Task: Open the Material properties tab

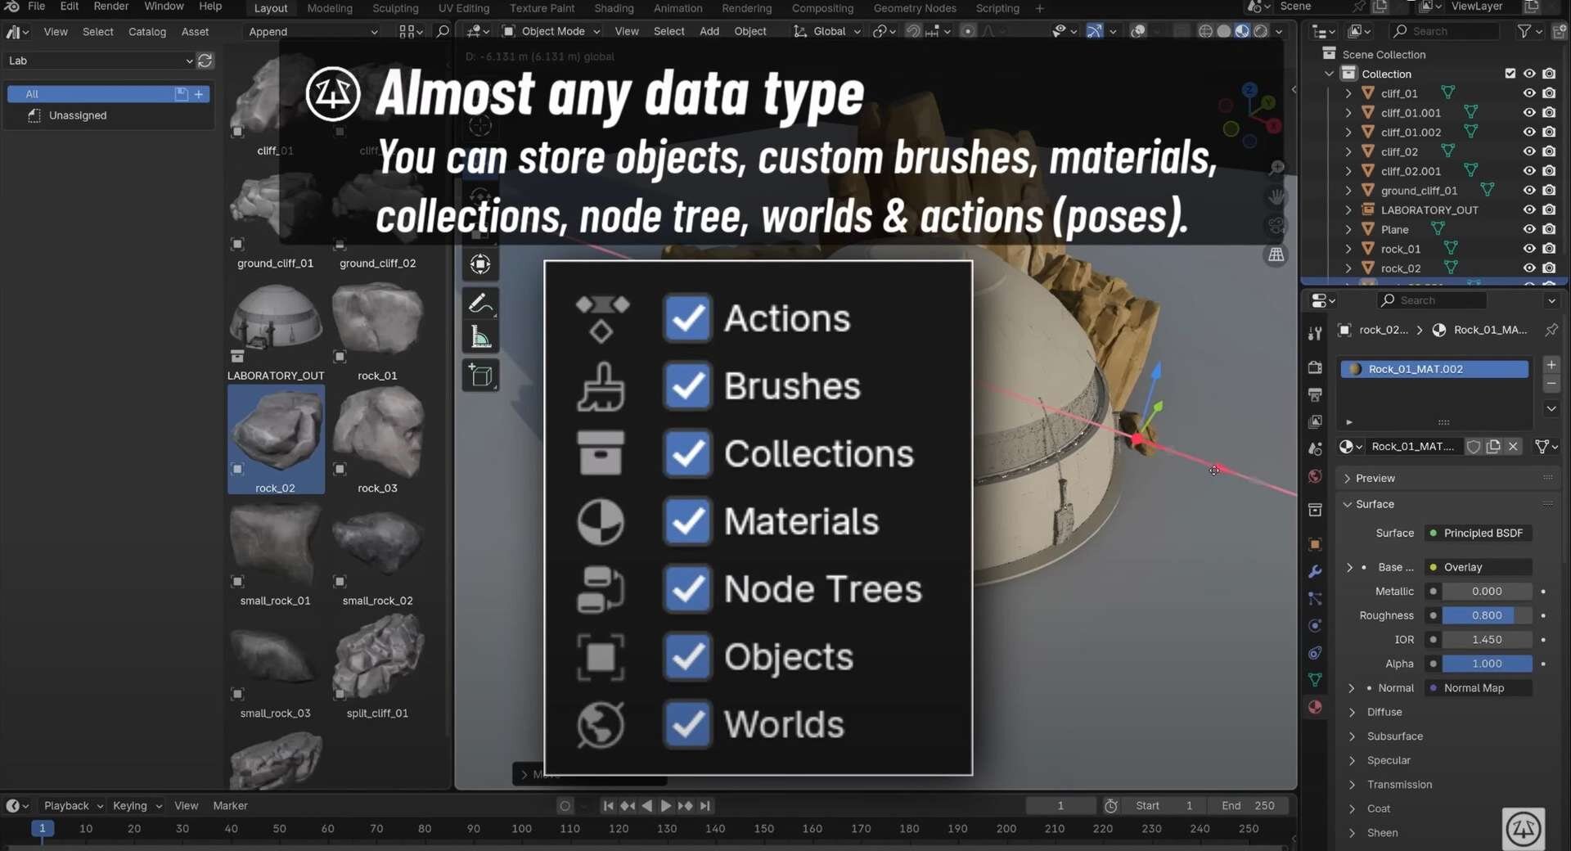Action: pyautogui.click(x=1315, y=708)
